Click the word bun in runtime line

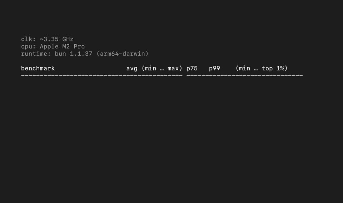tap(60, 54)
